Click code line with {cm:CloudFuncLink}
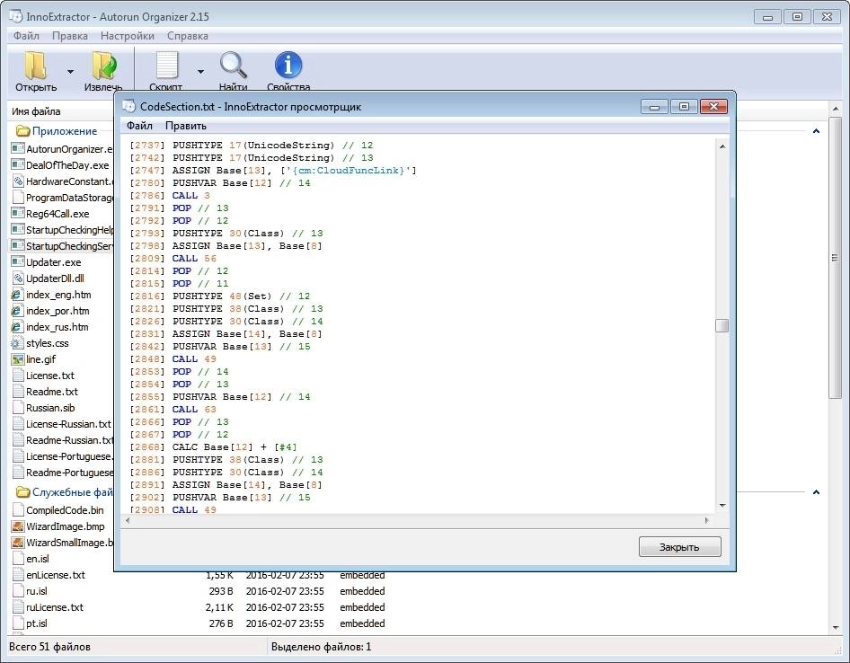Viewport: 850px width, 663px height. click(272, 170)
